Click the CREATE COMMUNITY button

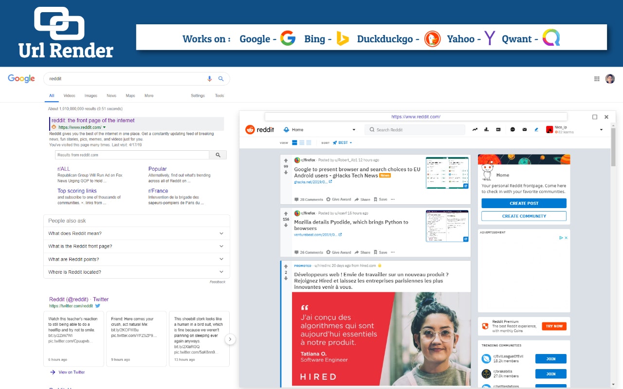524,216
